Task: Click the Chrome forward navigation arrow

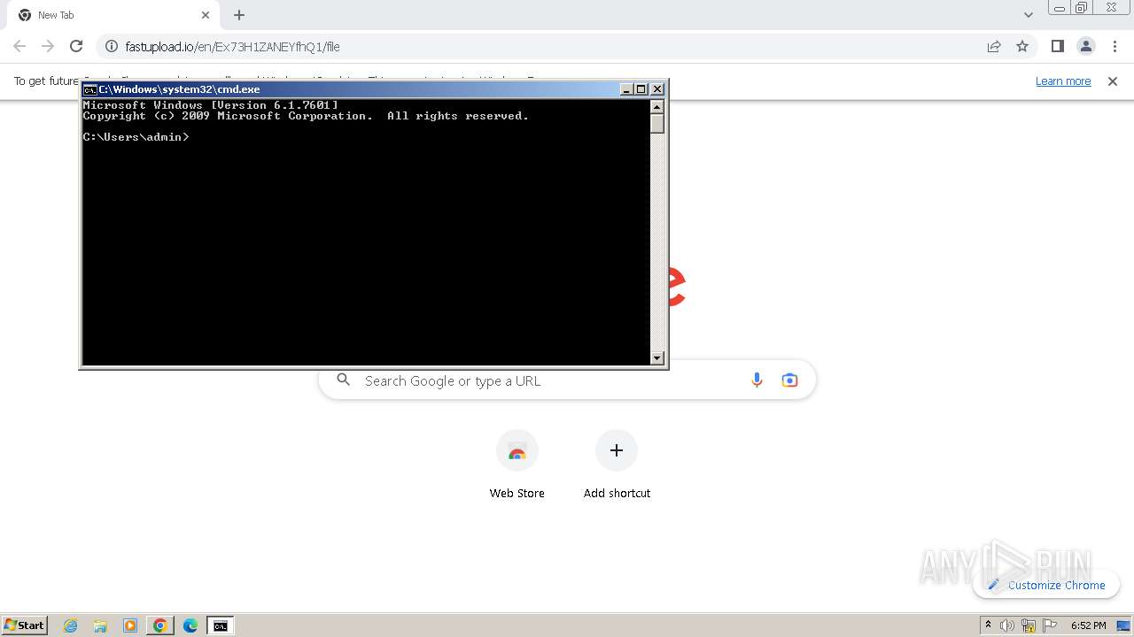Action: [x=48, y=46]
